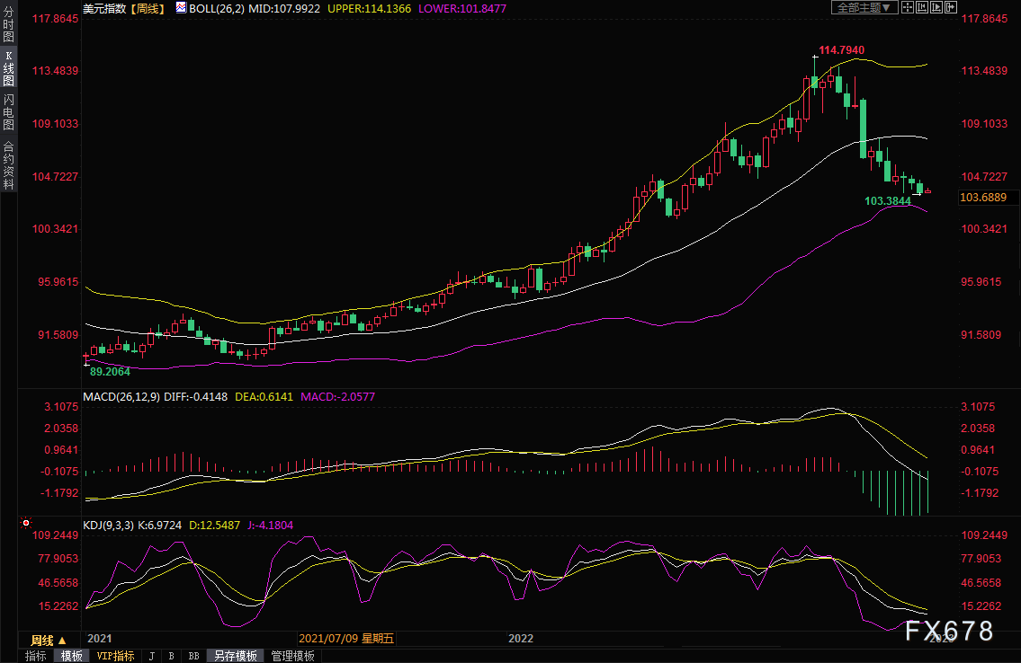The height and width of the screenshot is (663, 1021).
Task: Open the VIP指标 tab
Action: point(115,656)
